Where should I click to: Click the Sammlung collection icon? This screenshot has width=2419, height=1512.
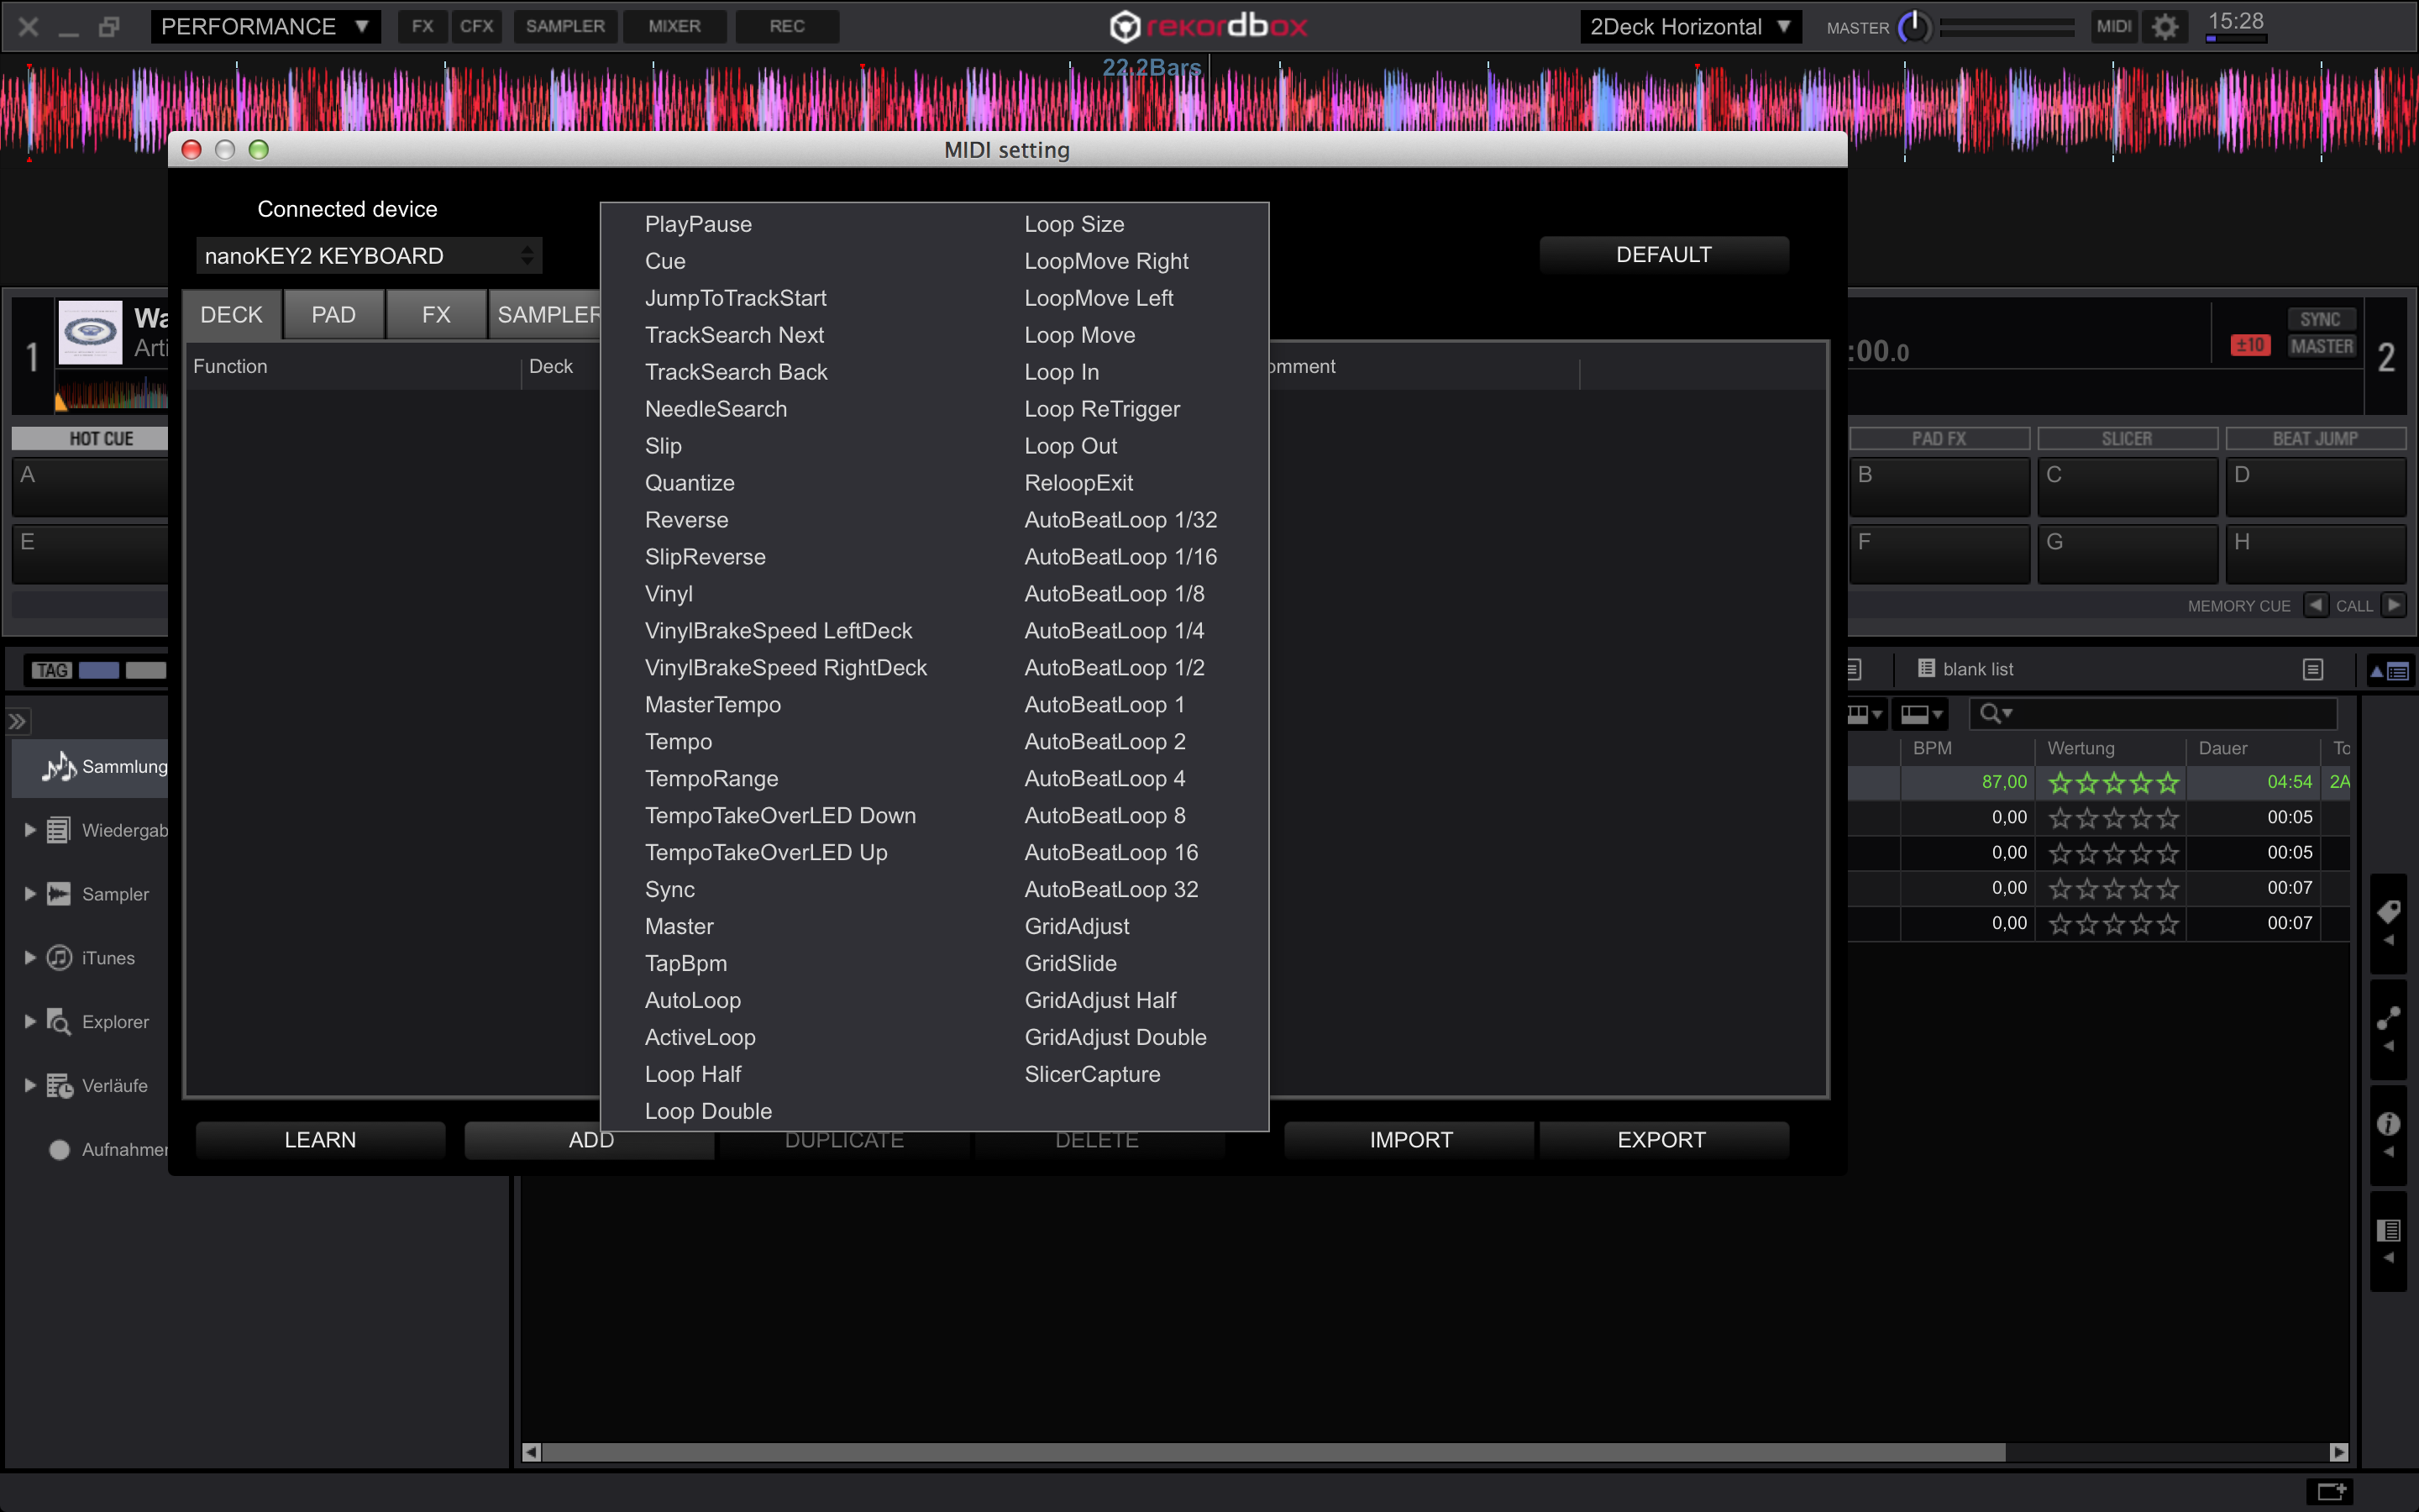tap(59, 767)
